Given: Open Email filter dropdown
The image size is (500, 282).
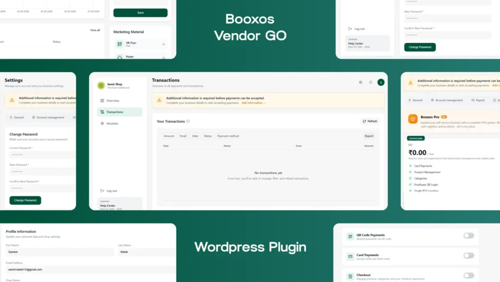Looking at the screenshot, I should 183,136.
